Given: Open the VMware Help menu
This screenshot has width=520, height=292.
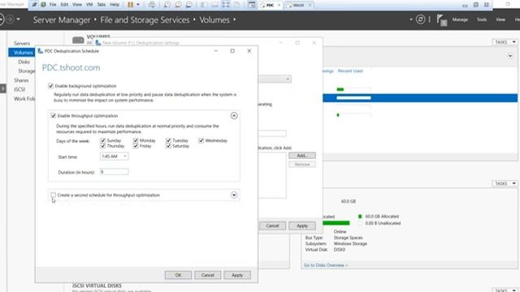Looking at the screenshot, I should [x=115, y=5].
